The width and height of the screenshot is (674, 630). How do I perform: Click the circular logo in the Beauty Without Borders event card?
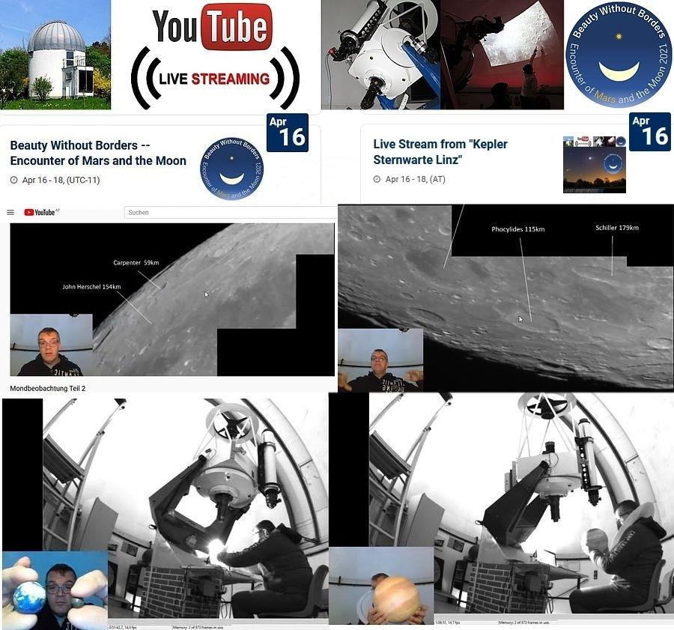point(231,169)
